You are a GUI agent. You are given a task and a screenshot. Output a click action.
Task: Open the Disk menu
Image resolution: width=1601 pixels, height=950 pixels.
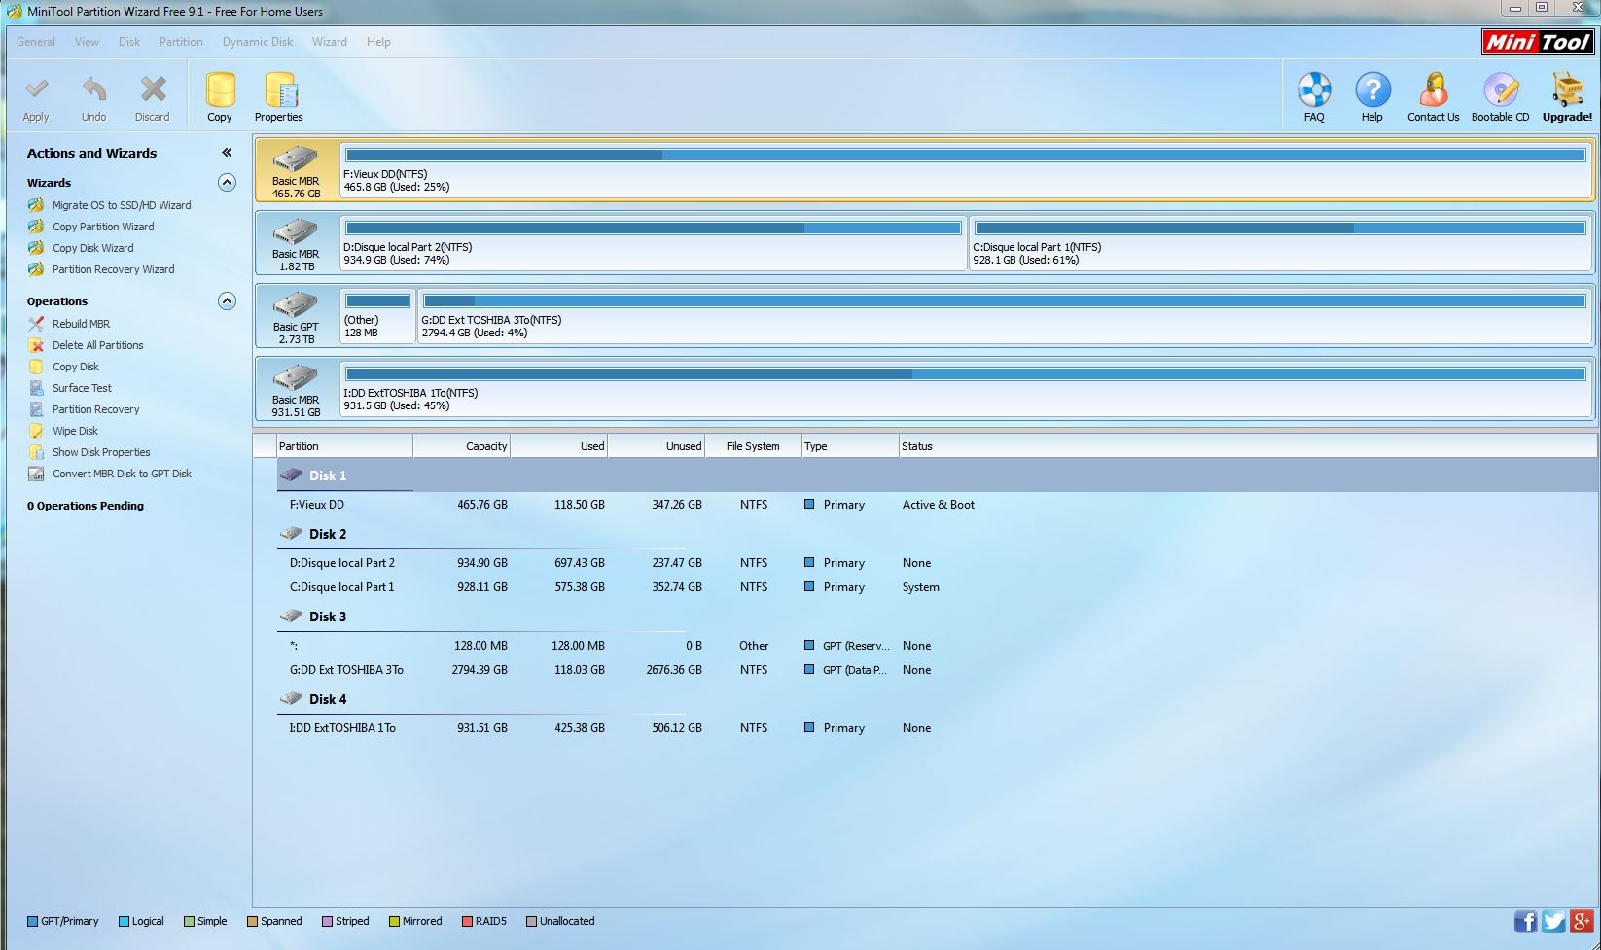[x=129, y=42]
